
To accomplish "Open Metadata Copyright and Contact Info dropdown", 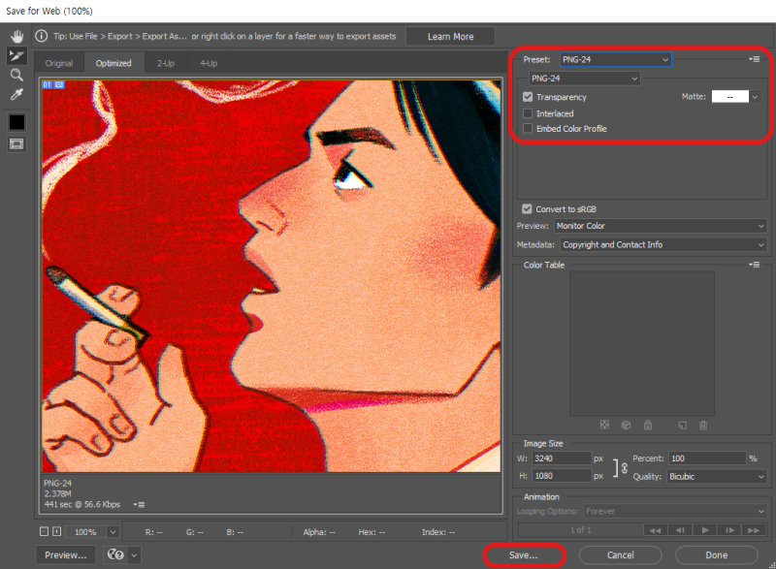I will (663, 244).
